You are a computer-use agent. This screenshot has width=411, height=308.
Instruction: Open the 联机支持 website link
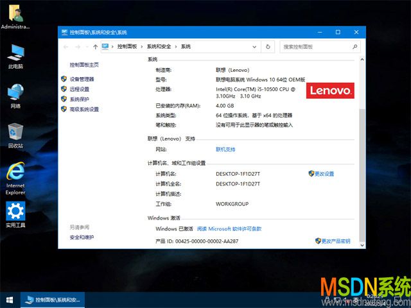pos(225,150)
